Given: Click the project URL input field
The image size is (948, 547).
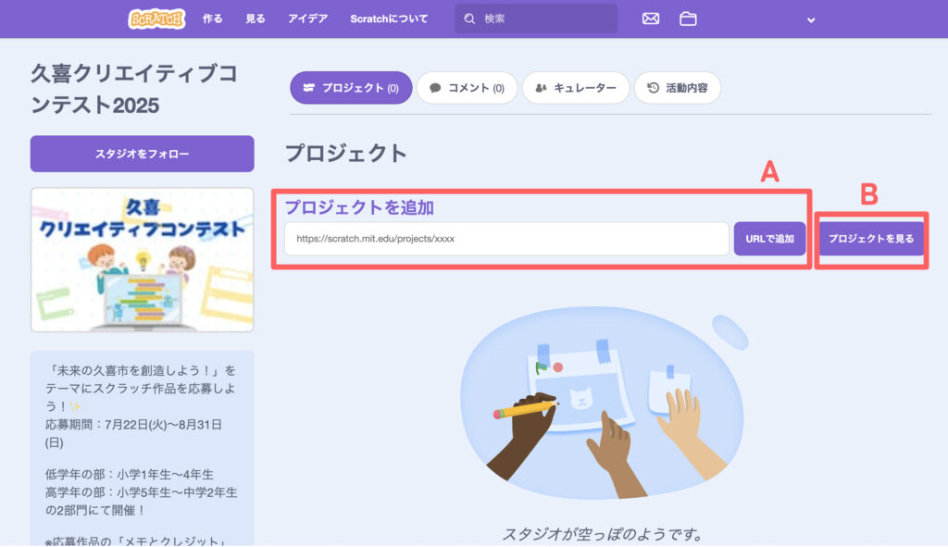Looking at the screenshot, I should [x=506, y=238].
